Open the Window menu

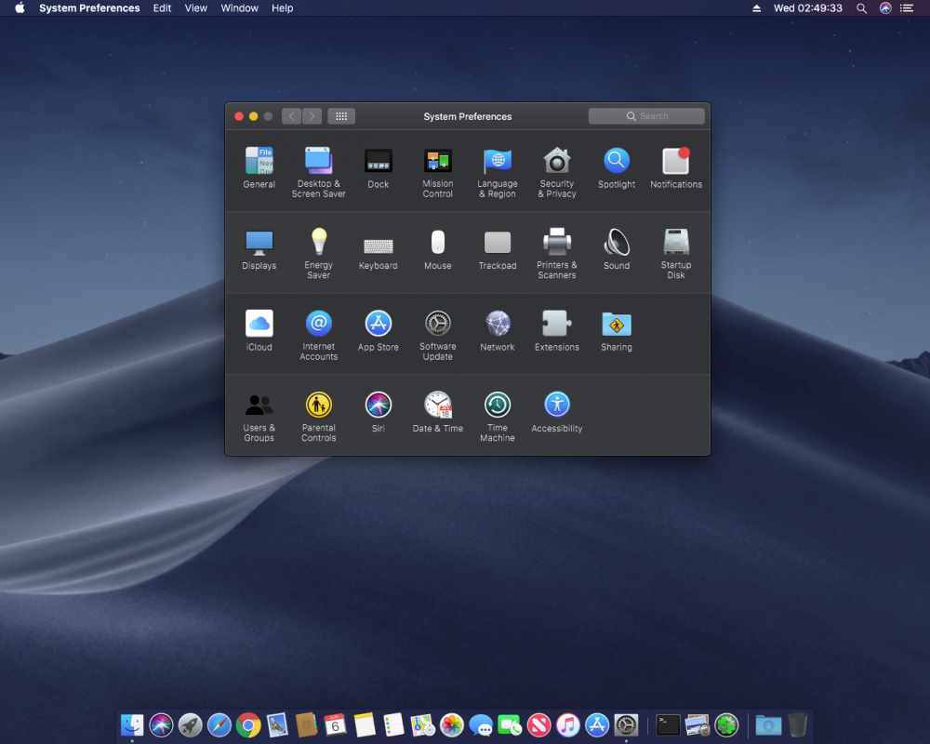240,8
